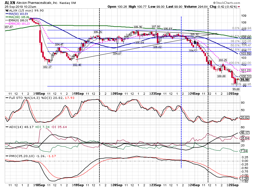
Task: Click the 99.00 low price annotation
Action: (x=236, y=89)
